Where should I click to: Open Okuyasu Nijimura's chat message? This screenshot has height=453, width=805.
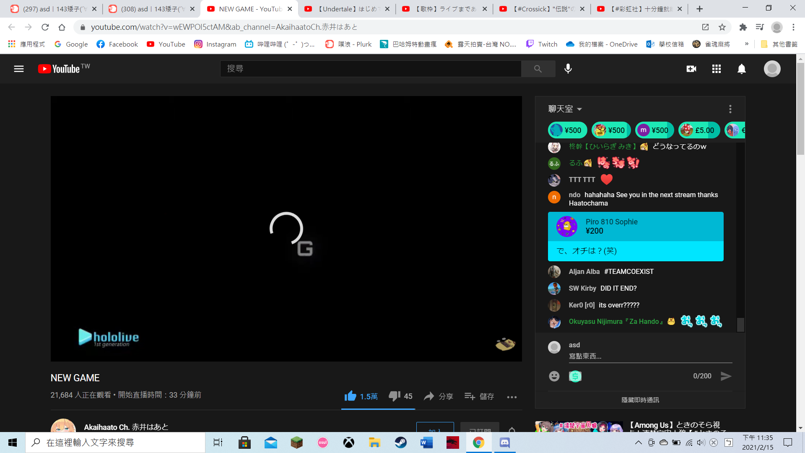coord(636,322)
